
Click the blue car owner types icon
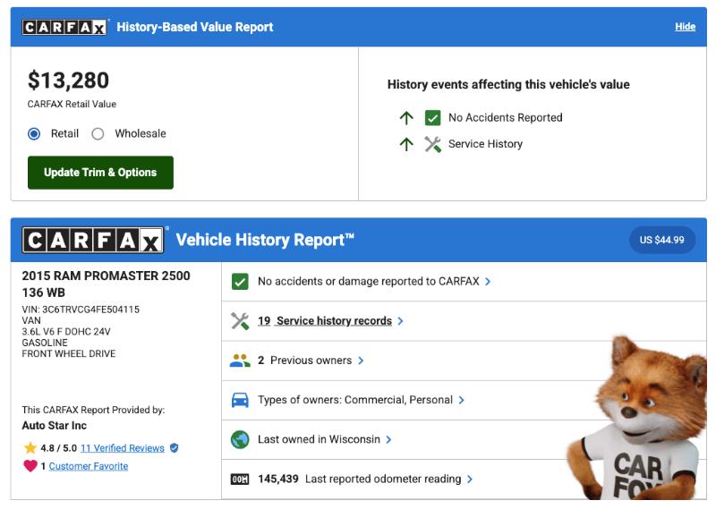[x=240, y=400]
